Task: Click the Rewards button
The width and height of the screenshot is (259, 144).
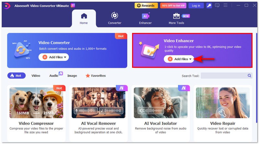Action: (x=146, y=5)
